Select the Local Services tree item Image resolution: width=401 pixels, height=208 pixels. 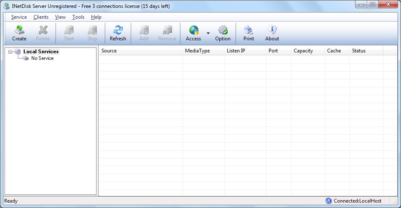click(x=41, y=52)
